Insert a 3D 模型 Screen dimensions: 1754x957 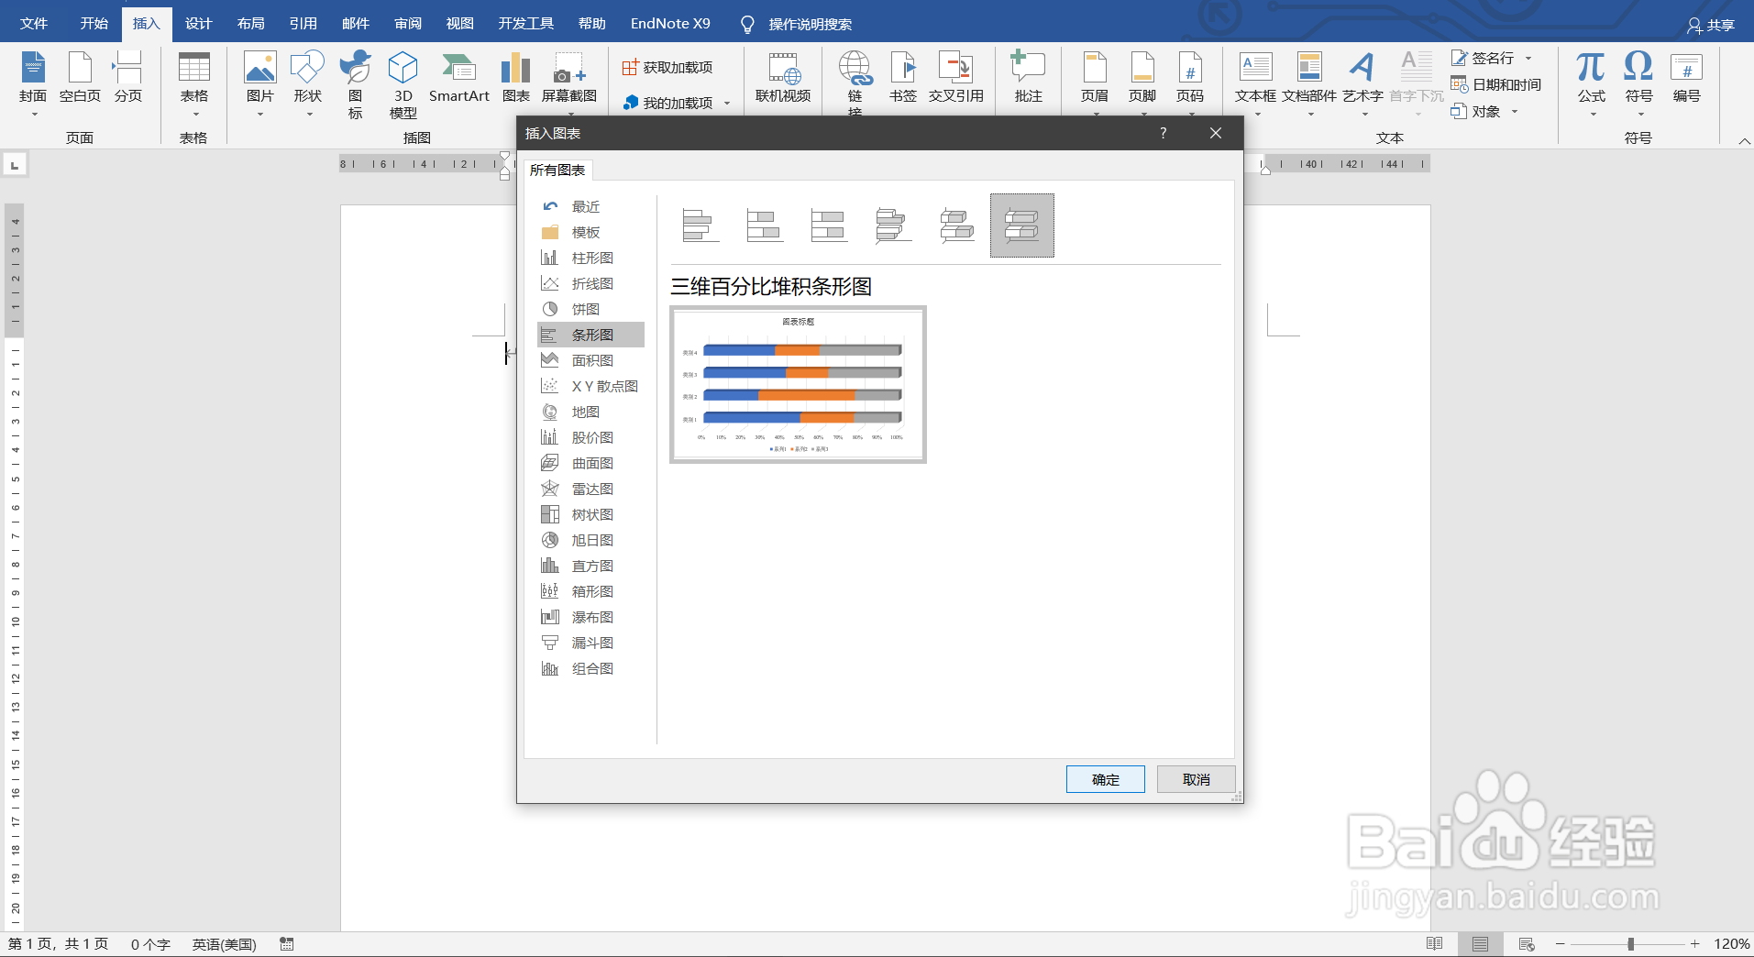pos(403,84)
